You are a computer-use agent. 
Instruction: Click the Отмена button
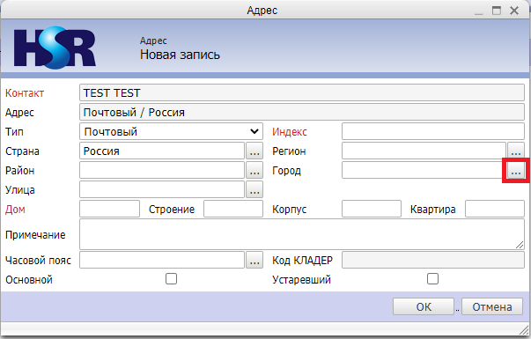tap(492, 306)
